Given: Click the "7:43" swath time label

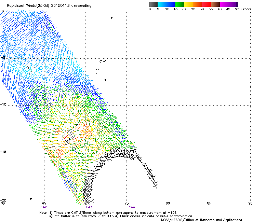Looking at the screenshot, I should (x=89, y=207).
